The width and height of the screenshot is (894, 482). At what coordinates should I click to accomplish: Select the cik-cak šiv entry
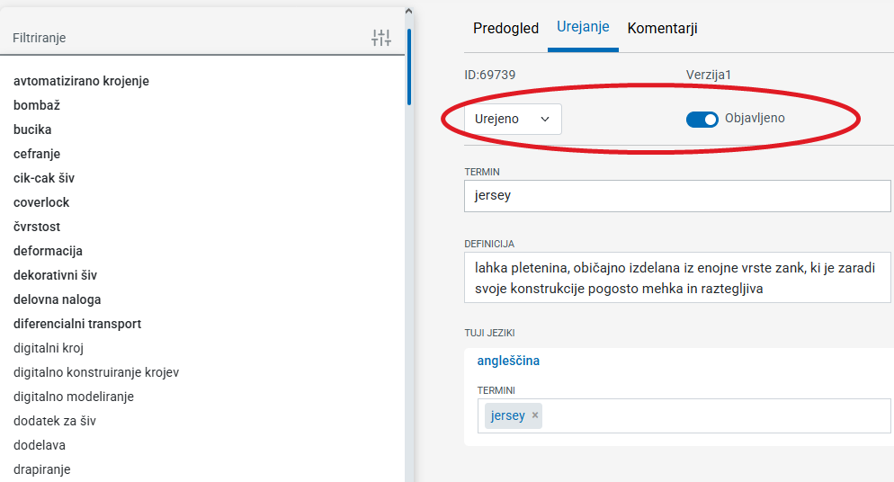pyautogui.click(x=44, y=178)
